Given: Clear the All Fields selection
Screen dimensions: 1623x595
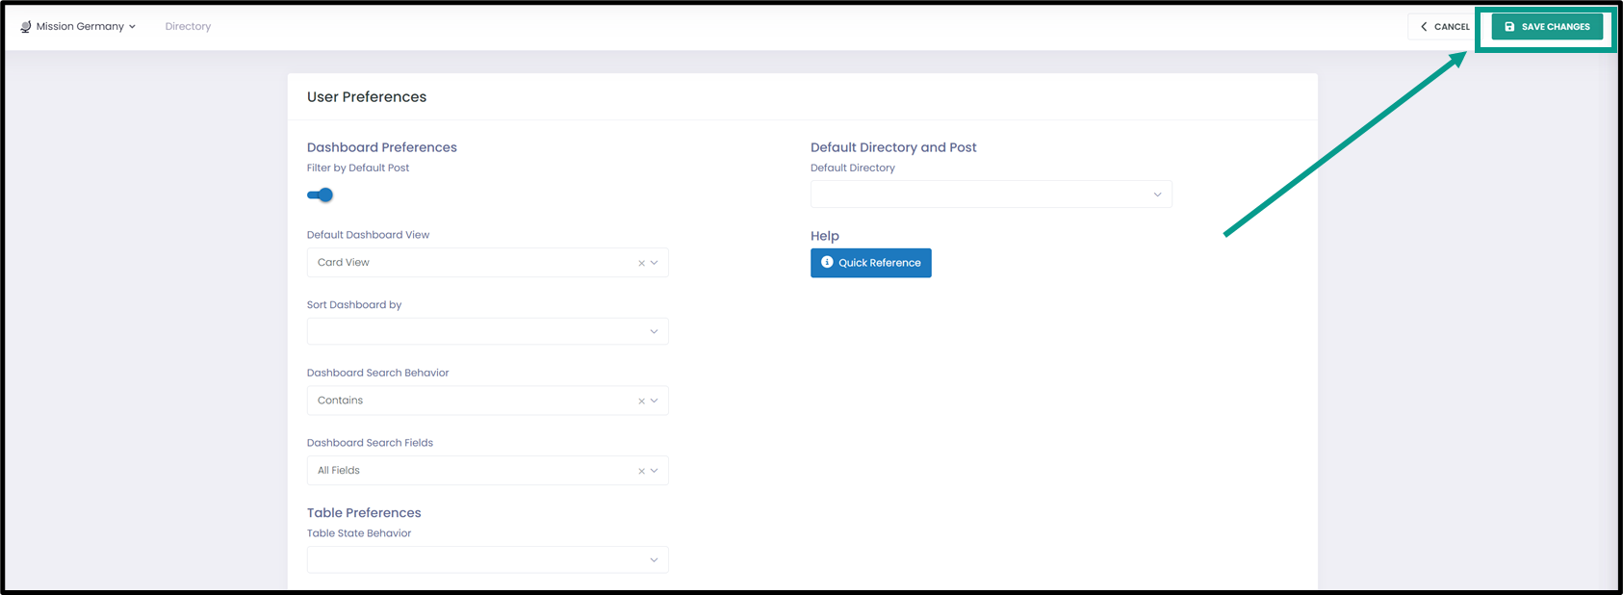Looking at the screenshot, I should [x=641, y=471].
